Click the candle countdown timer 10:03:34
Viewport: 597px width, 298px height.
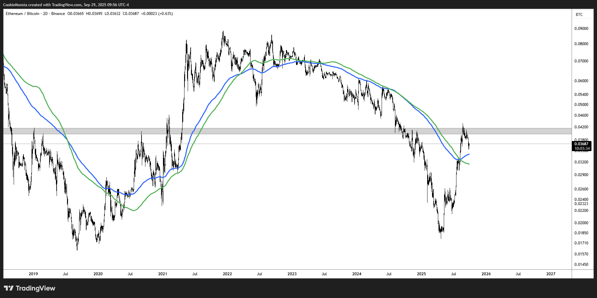(581, 149)
